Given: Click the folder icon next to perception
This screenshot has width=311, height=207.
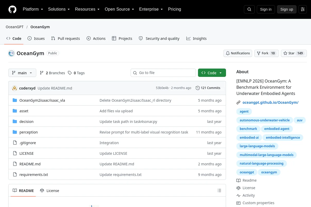Looking at the screenshot, I should click(x=15, y=132).
